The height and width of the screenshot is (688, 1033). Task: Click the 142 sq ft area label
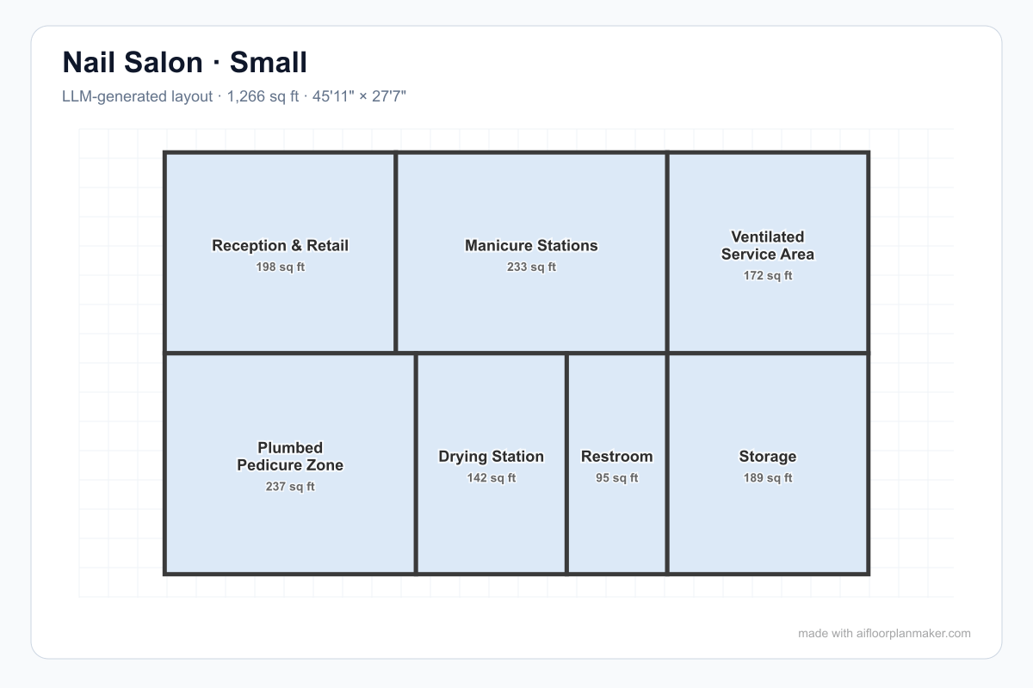point(492,478)
